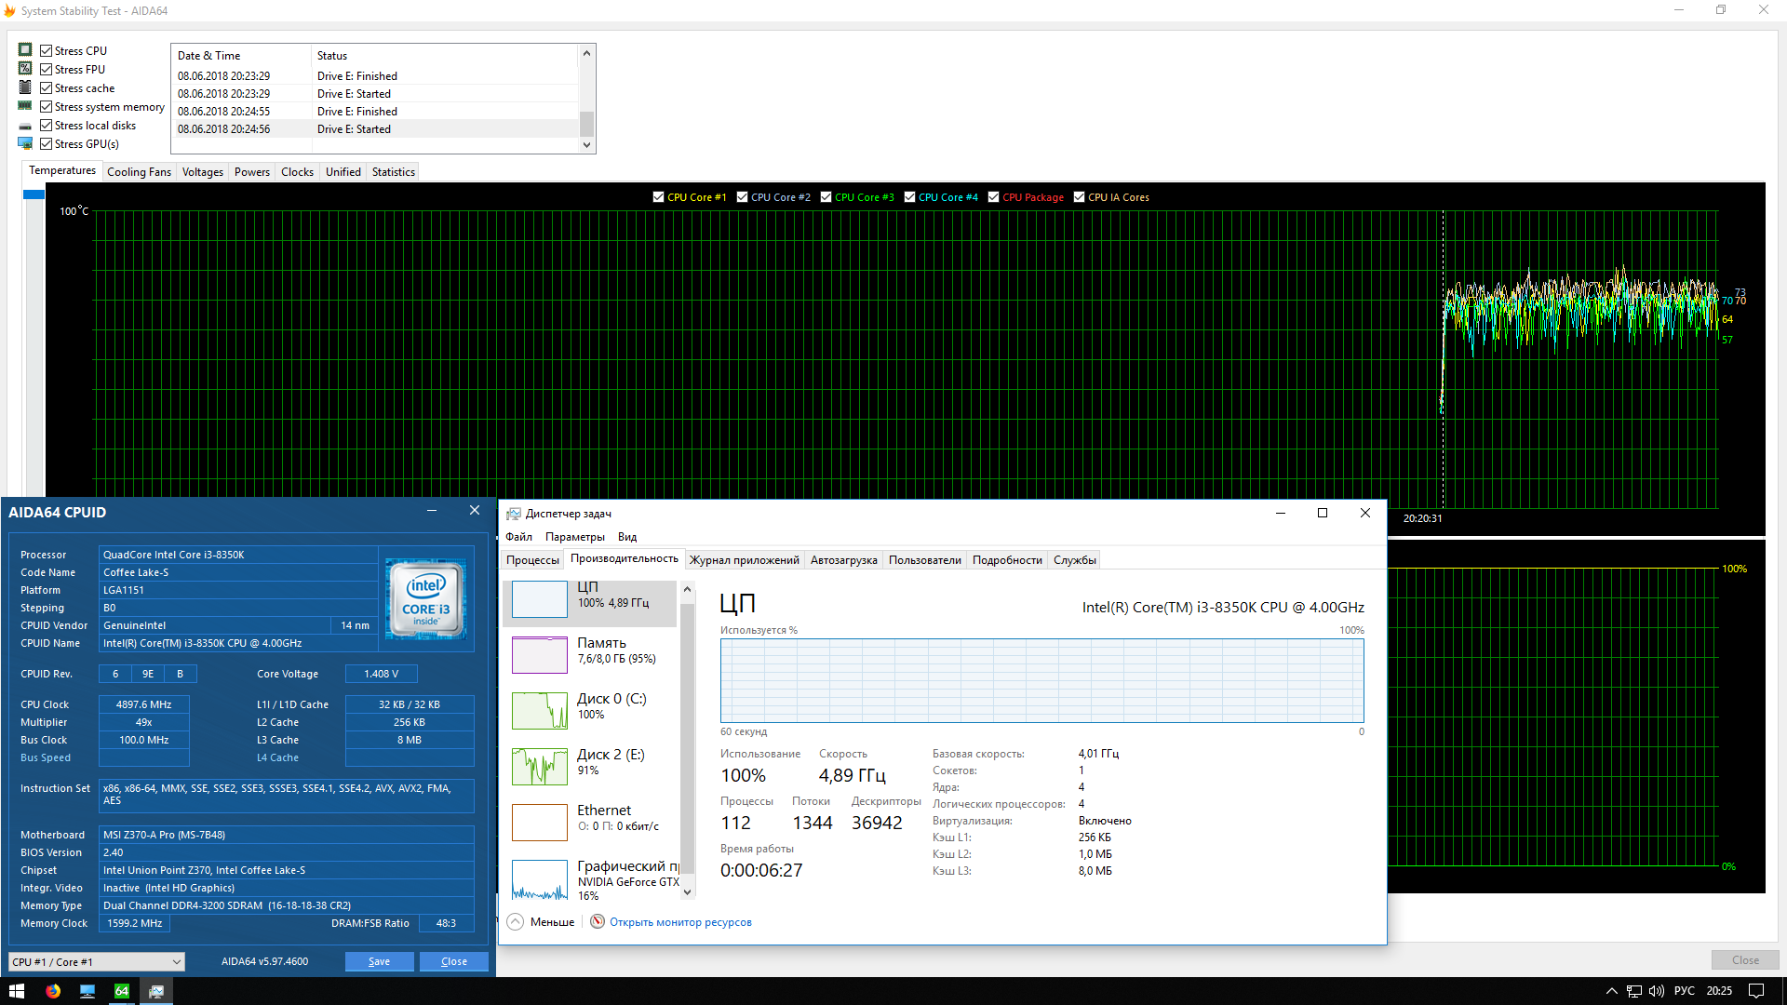Open the Открыть монитор ресурсов link
This screenshot has height=1005, width=1787.
coord(680,922)
